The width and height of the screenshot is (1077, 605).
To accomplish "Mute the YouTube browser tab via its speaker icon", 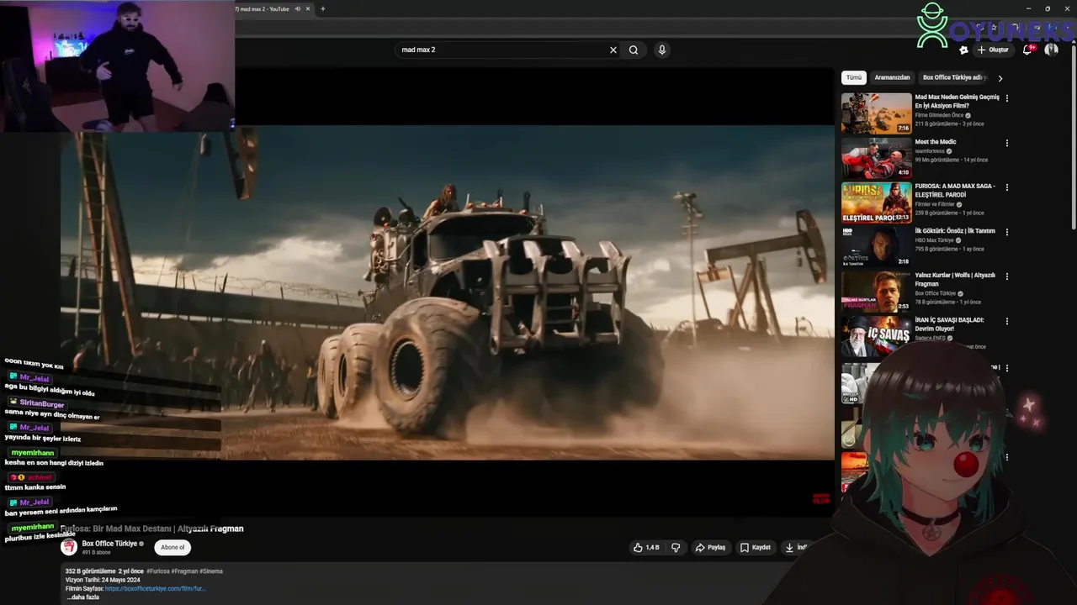I will [x=298, y=9].
